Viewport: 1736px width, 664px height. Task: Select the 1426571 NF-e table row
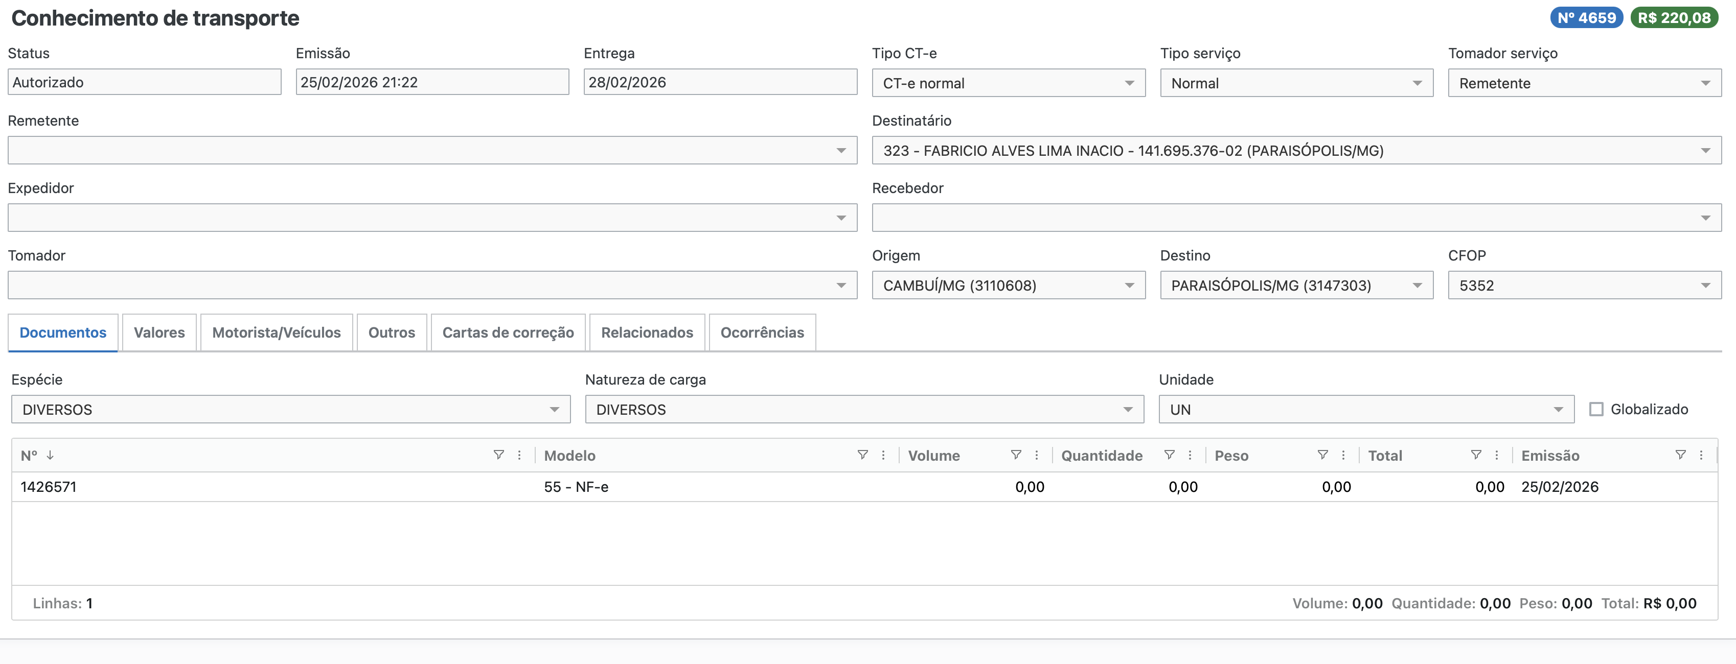[x=269, y=487]
